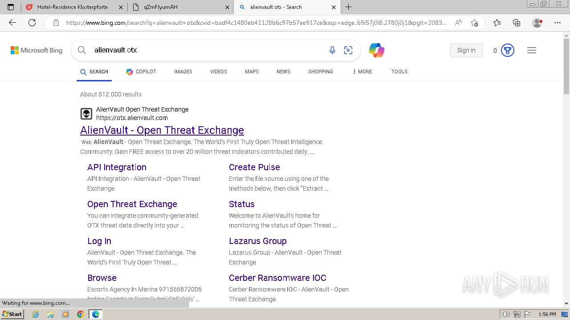The image size is (570, 320).
Task: Open Chrome from taskbar
Action: pos(80,314)
